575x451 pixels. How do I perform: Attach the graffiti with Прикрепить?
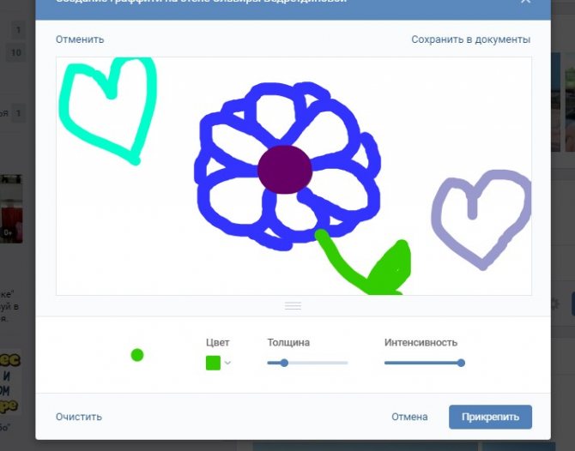pyautogui.click(x=490, y=417)
